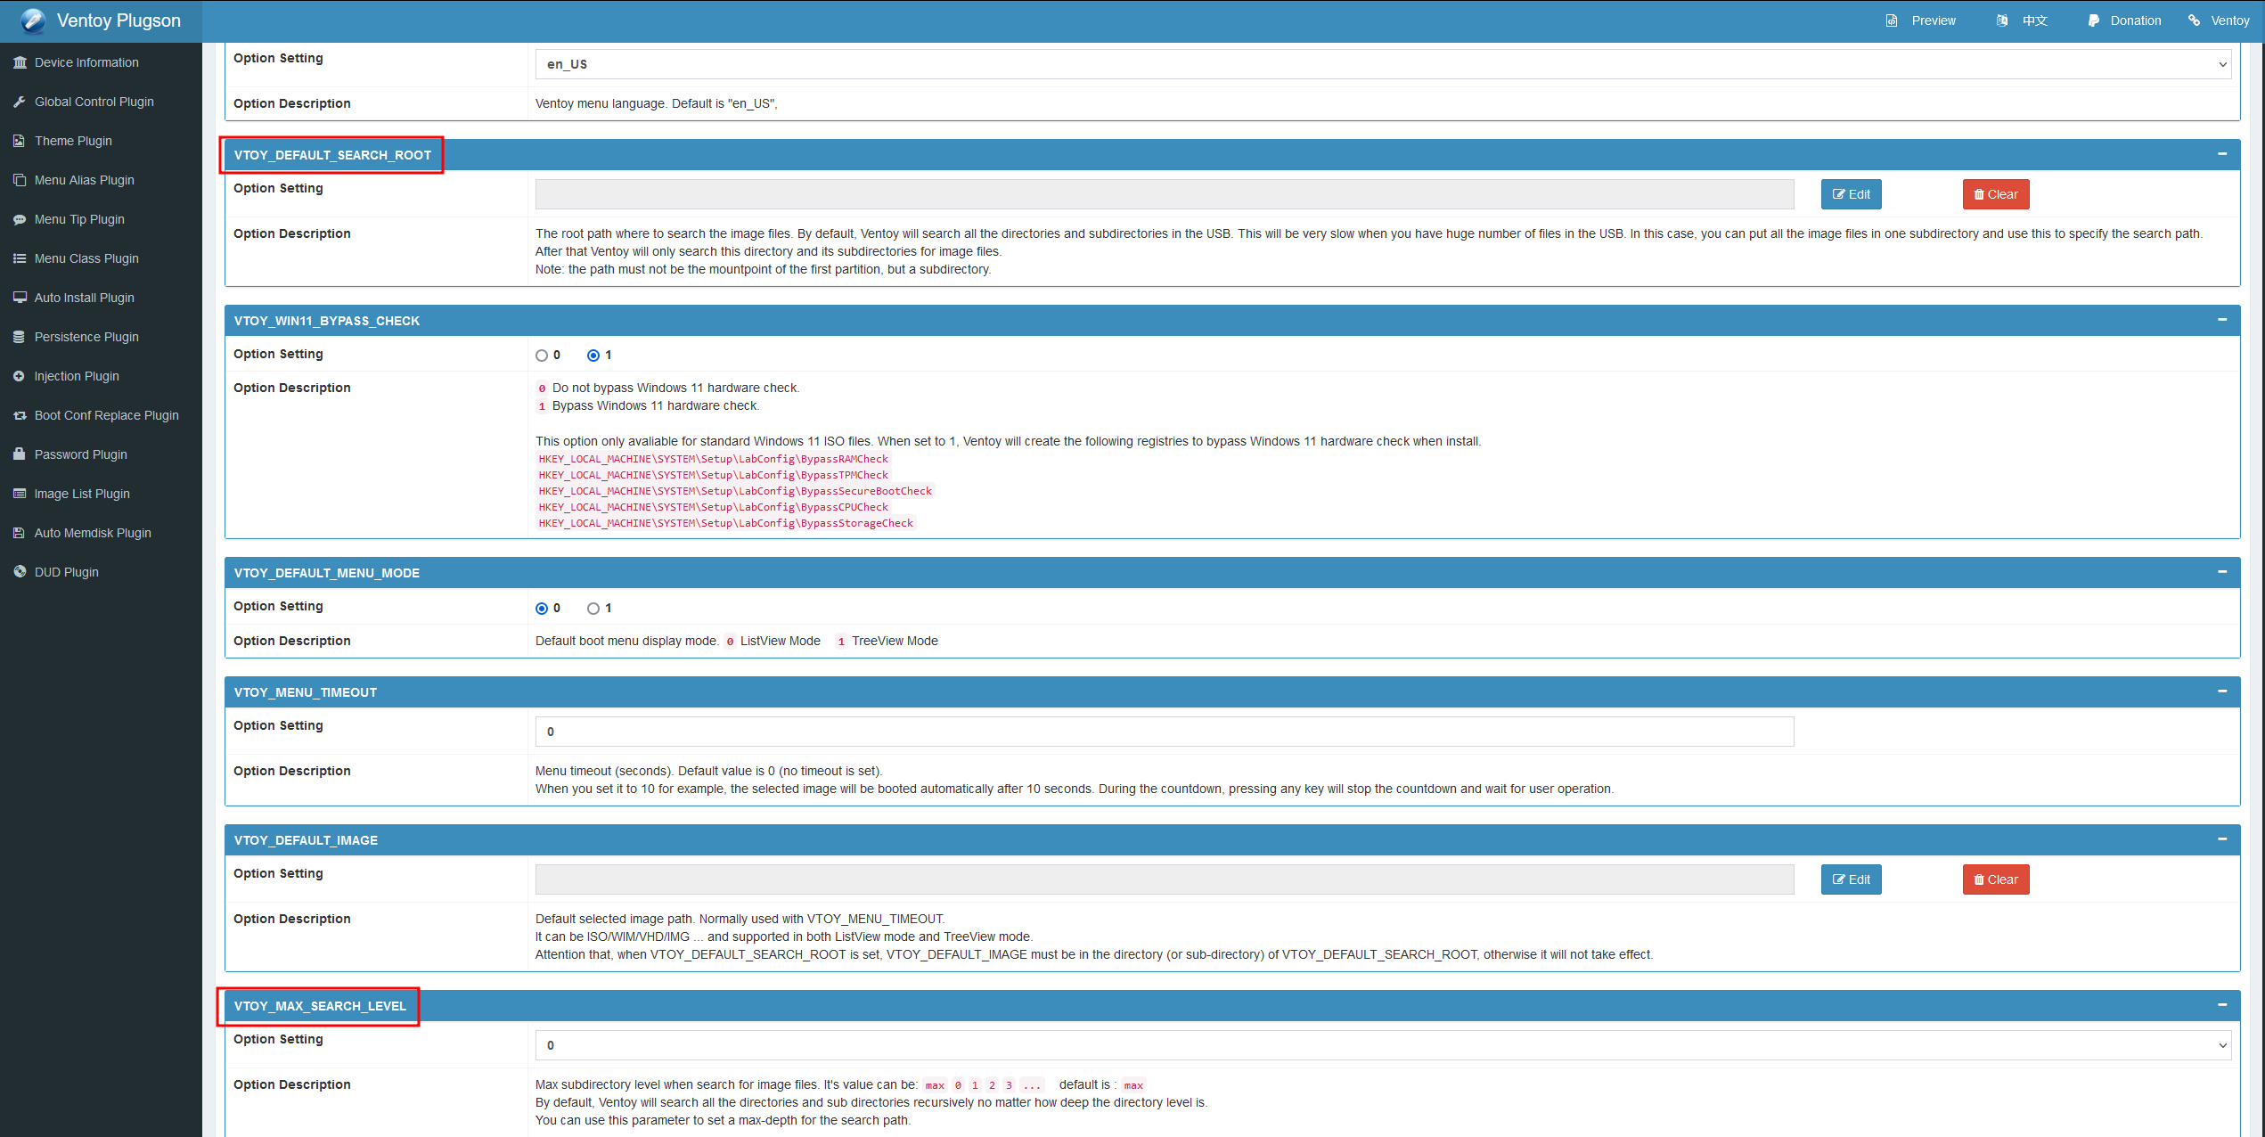
Task: Click the Ventoy link icon in header
Action: pyautogui.click(x=2194, y=20)
